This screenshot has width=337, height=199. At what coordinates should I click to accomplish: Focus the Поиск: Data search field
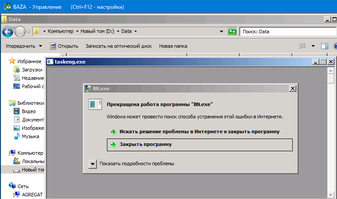point(288,32)
